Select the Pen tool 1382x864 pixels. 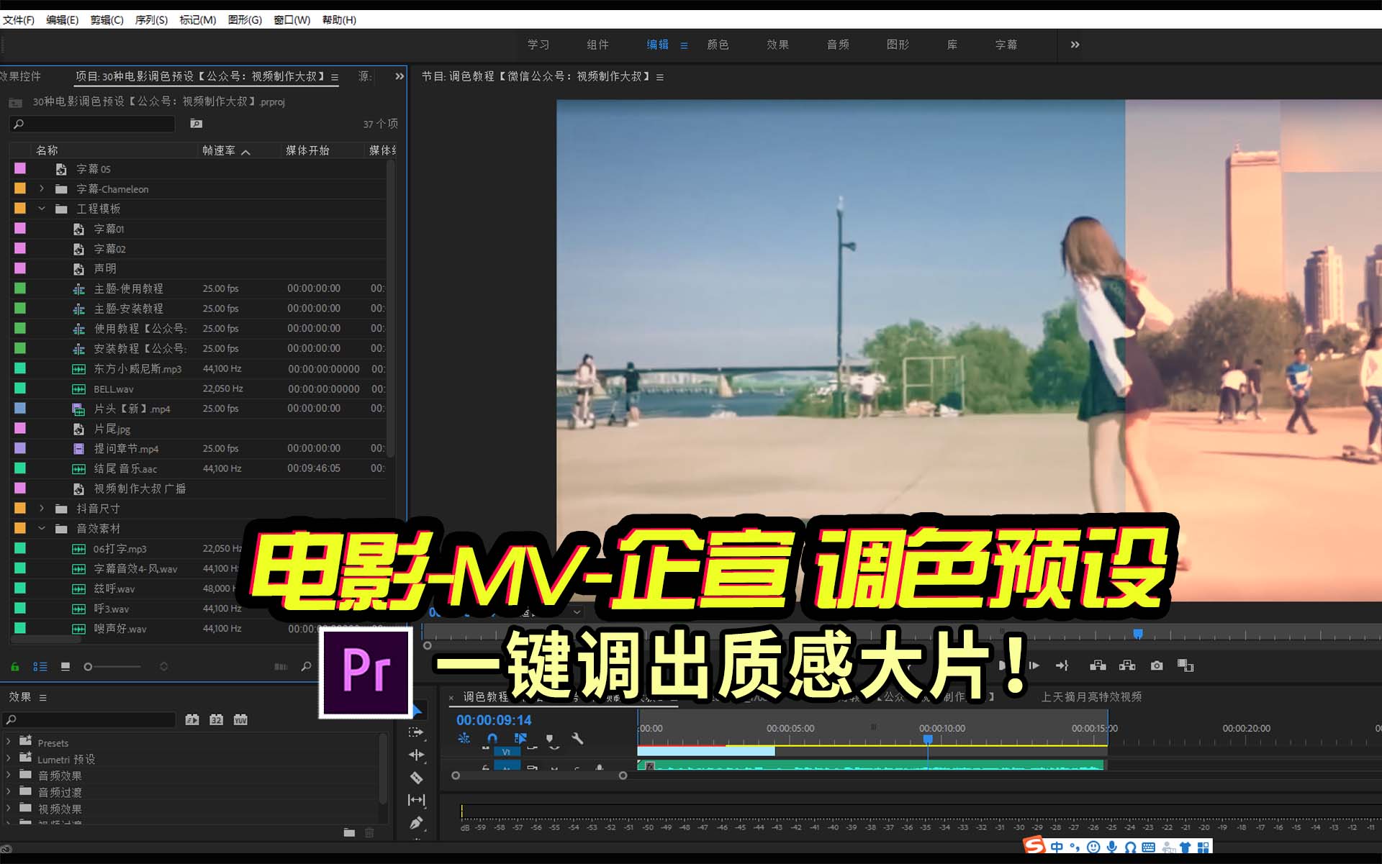416,823
